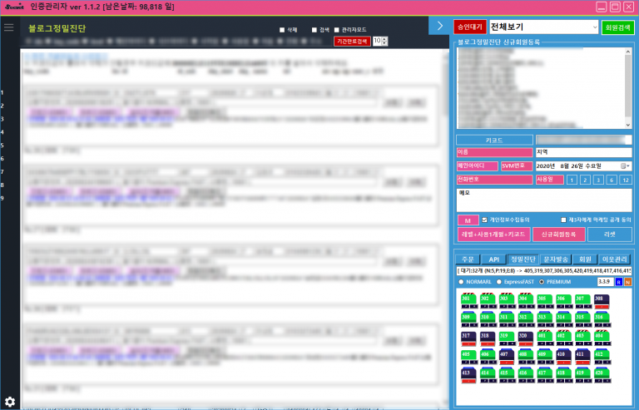Toggle the 개인정보수집동의 checkbox
The image size is (639, 410).
(485, 220)
